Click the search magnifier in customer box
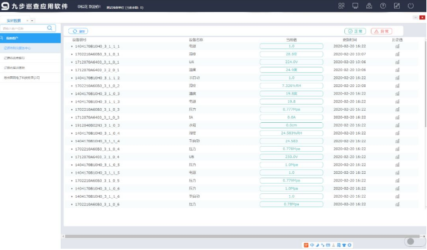 tap(49, 28)
